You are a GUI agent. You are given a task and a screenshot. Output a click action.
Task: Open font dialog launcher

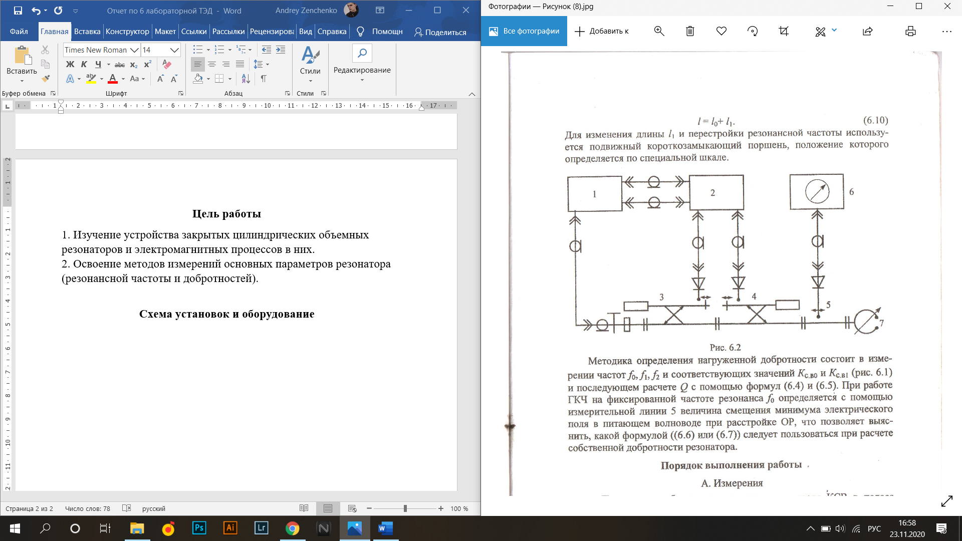pyautogui.click(x=181, y=93)
